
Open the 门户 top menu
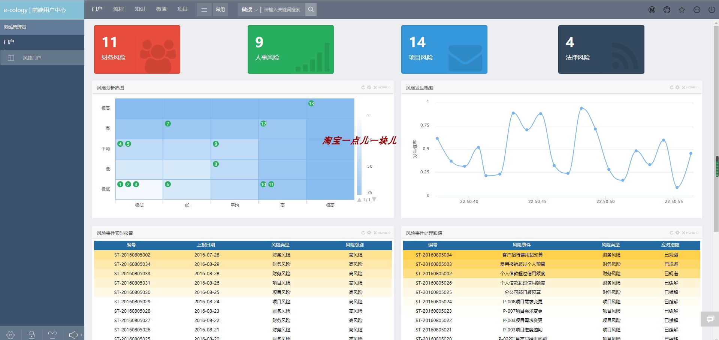[97, 9]
